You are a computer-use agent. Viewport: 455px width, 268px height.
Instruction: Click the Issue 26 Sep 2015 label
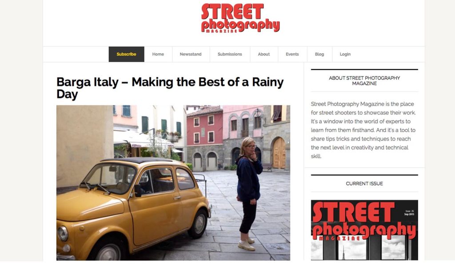coord(409,213)
